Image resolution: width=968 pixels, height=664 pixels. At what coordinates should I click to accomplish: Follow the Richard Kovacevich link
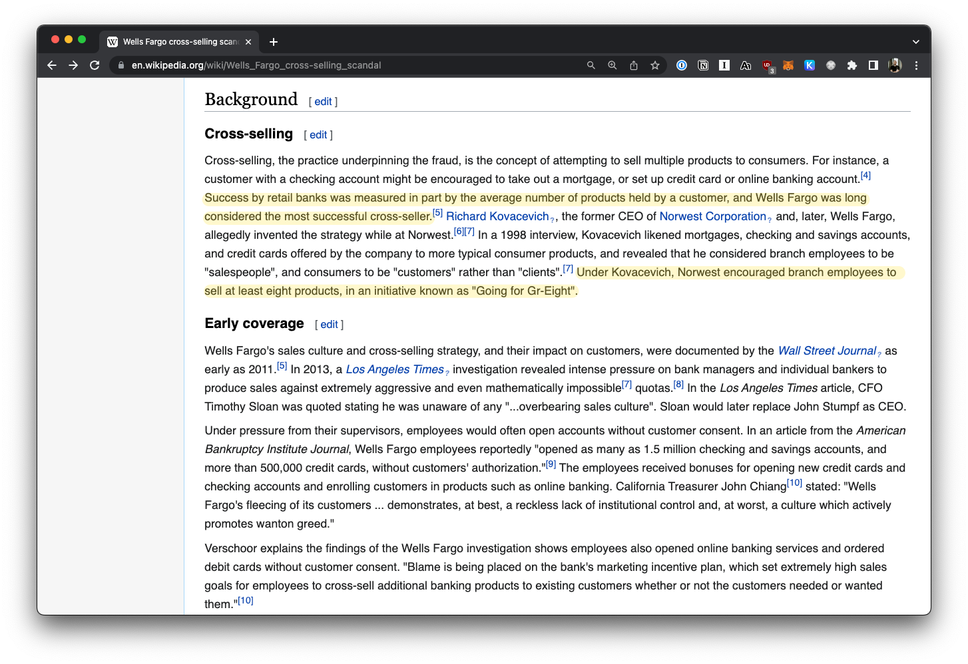[497, 216]
